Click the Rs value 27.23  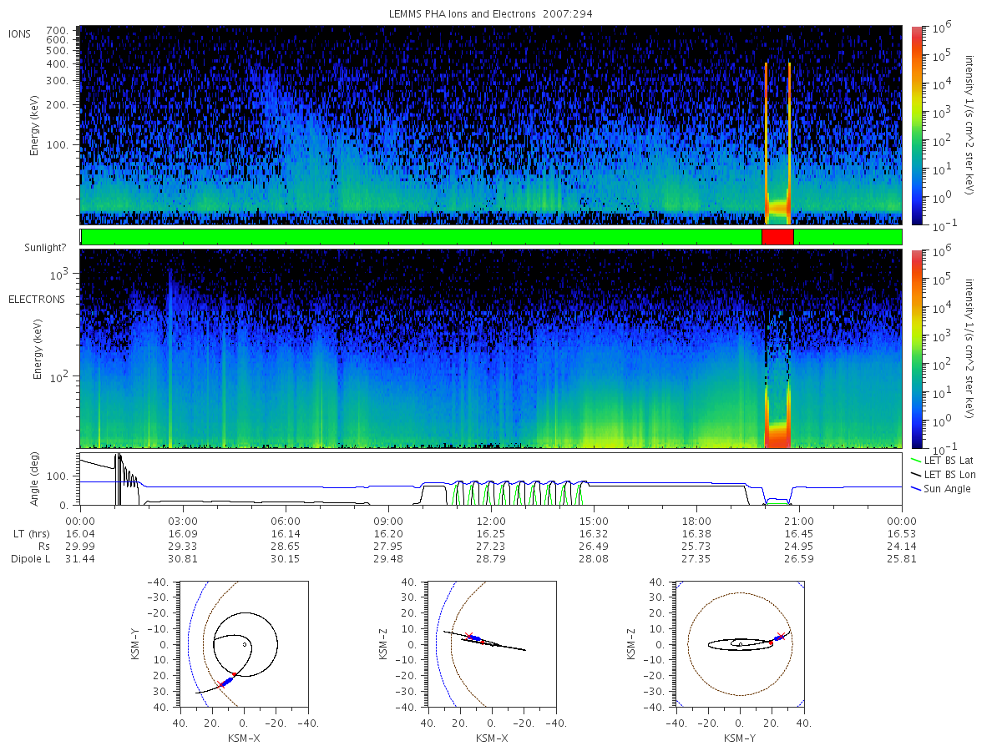click(x=491, y=546)
